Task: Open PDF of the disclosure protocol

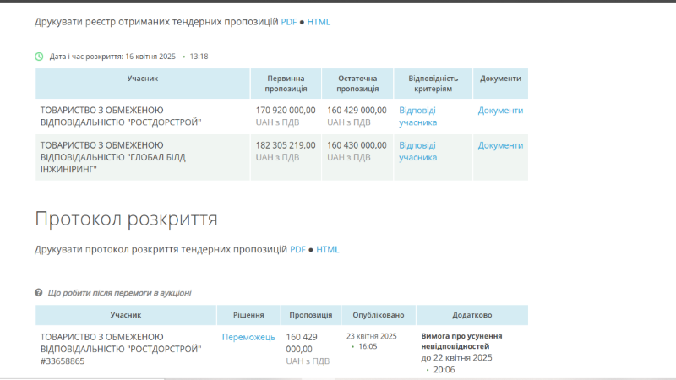Action: (298, 250)
